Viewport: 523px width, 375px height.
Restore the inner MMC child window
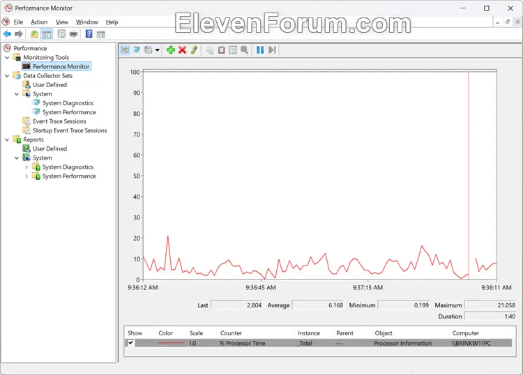tap(508, 22)
